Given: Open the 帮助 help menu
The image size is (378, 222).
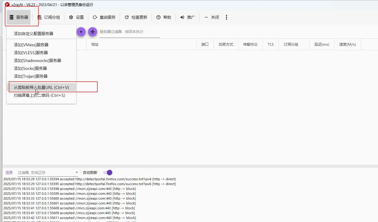Looking at the screenshot, I should (164, 17).
